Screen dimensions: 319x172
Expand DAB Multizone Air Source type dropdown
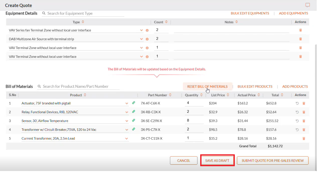141,39
